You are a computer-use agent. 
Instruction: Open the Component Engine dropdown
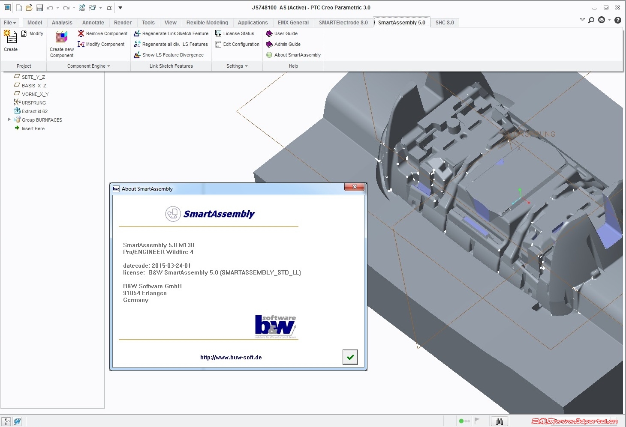click(88, 66)
